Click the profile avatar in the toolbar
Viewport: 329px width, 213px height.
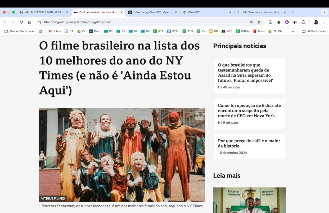coord(316,22)
